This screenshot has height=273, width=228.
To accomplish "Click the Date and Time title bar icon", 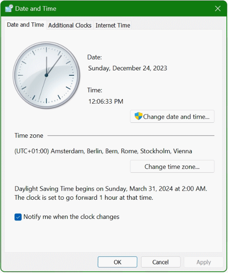I will [9, 8].
